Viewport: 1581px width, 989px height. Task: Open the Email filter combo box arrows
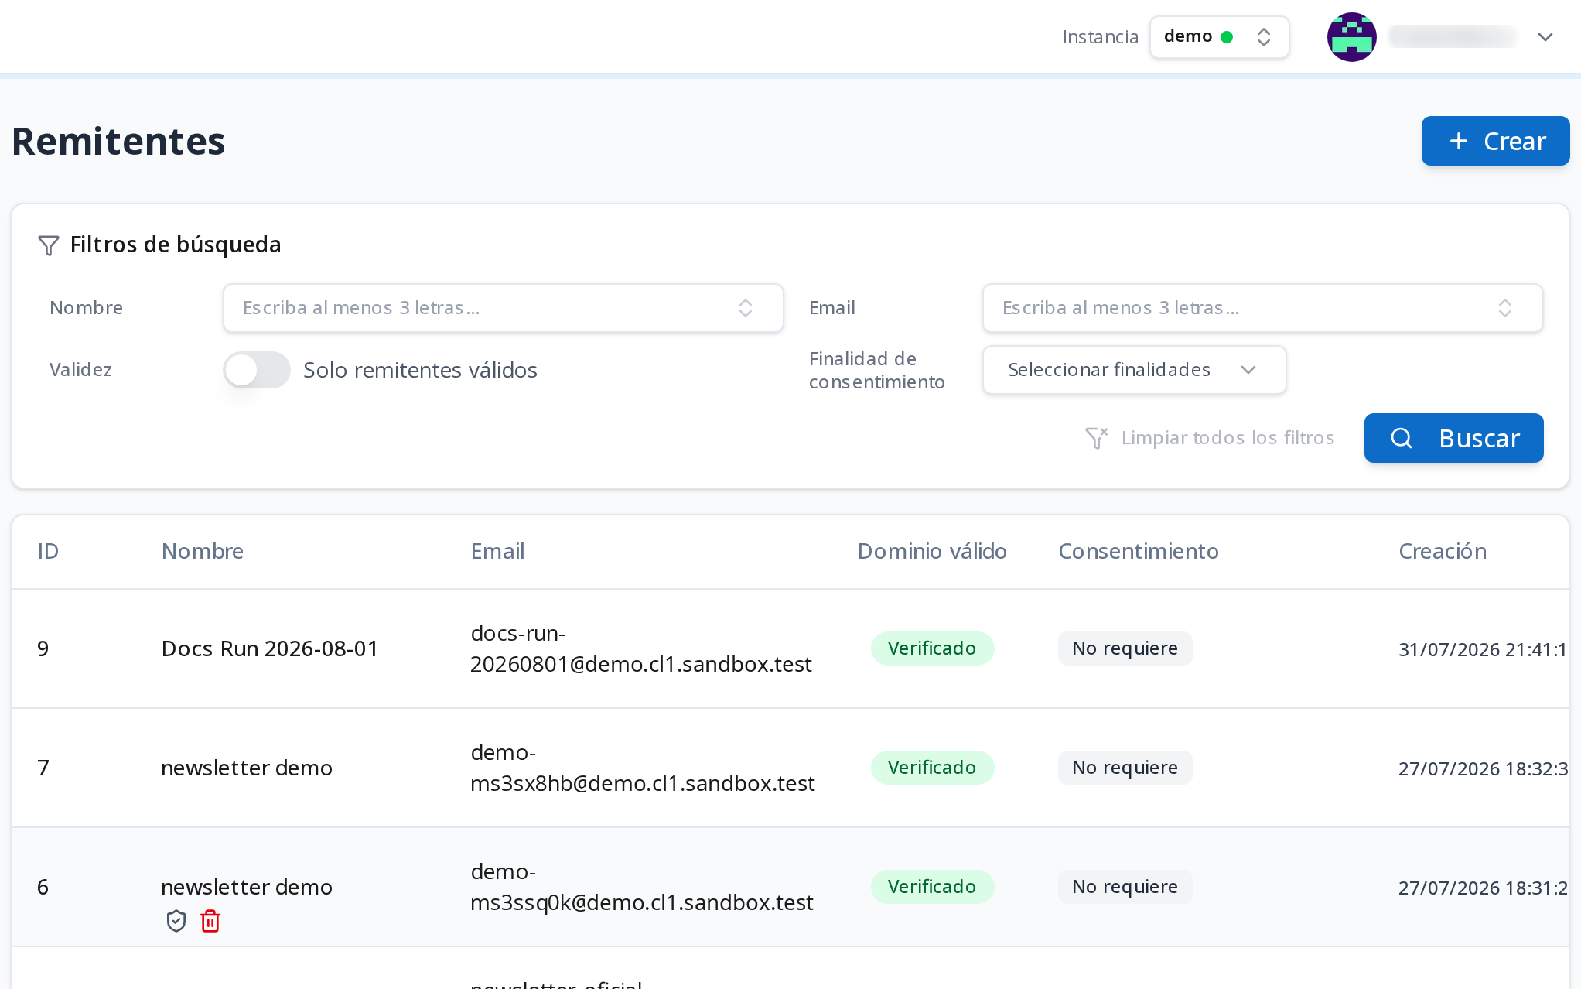pos(1505,308)
